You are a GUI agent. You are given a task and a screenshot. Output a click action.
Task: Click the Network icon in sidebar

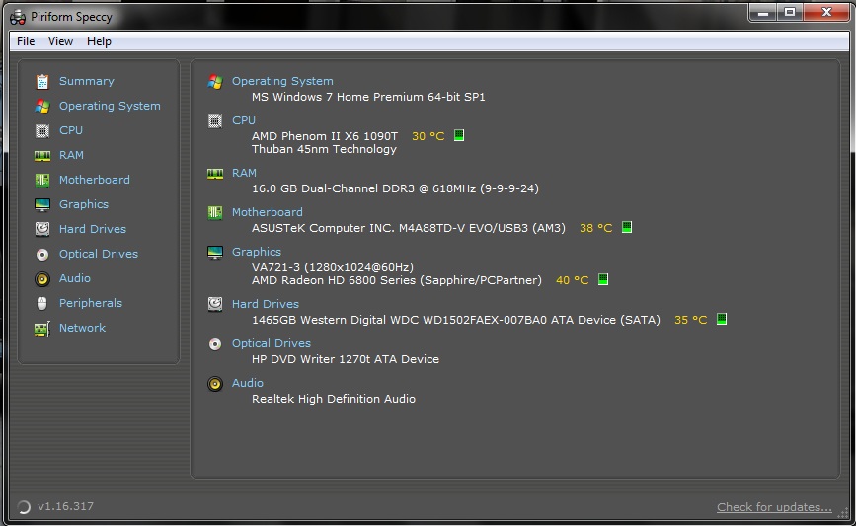coord(42,329)
